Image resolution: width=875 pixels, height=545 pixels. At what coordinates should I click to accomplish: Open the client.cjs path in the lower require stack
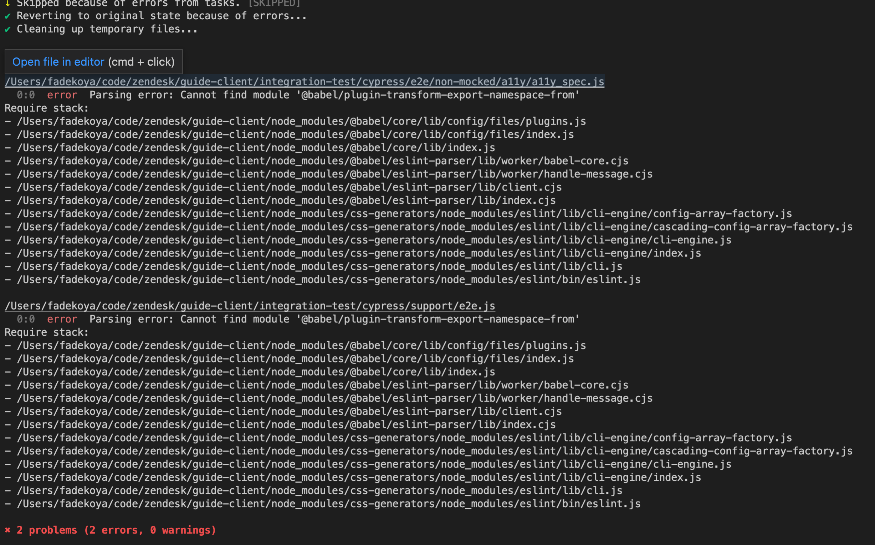pos(289,412)
